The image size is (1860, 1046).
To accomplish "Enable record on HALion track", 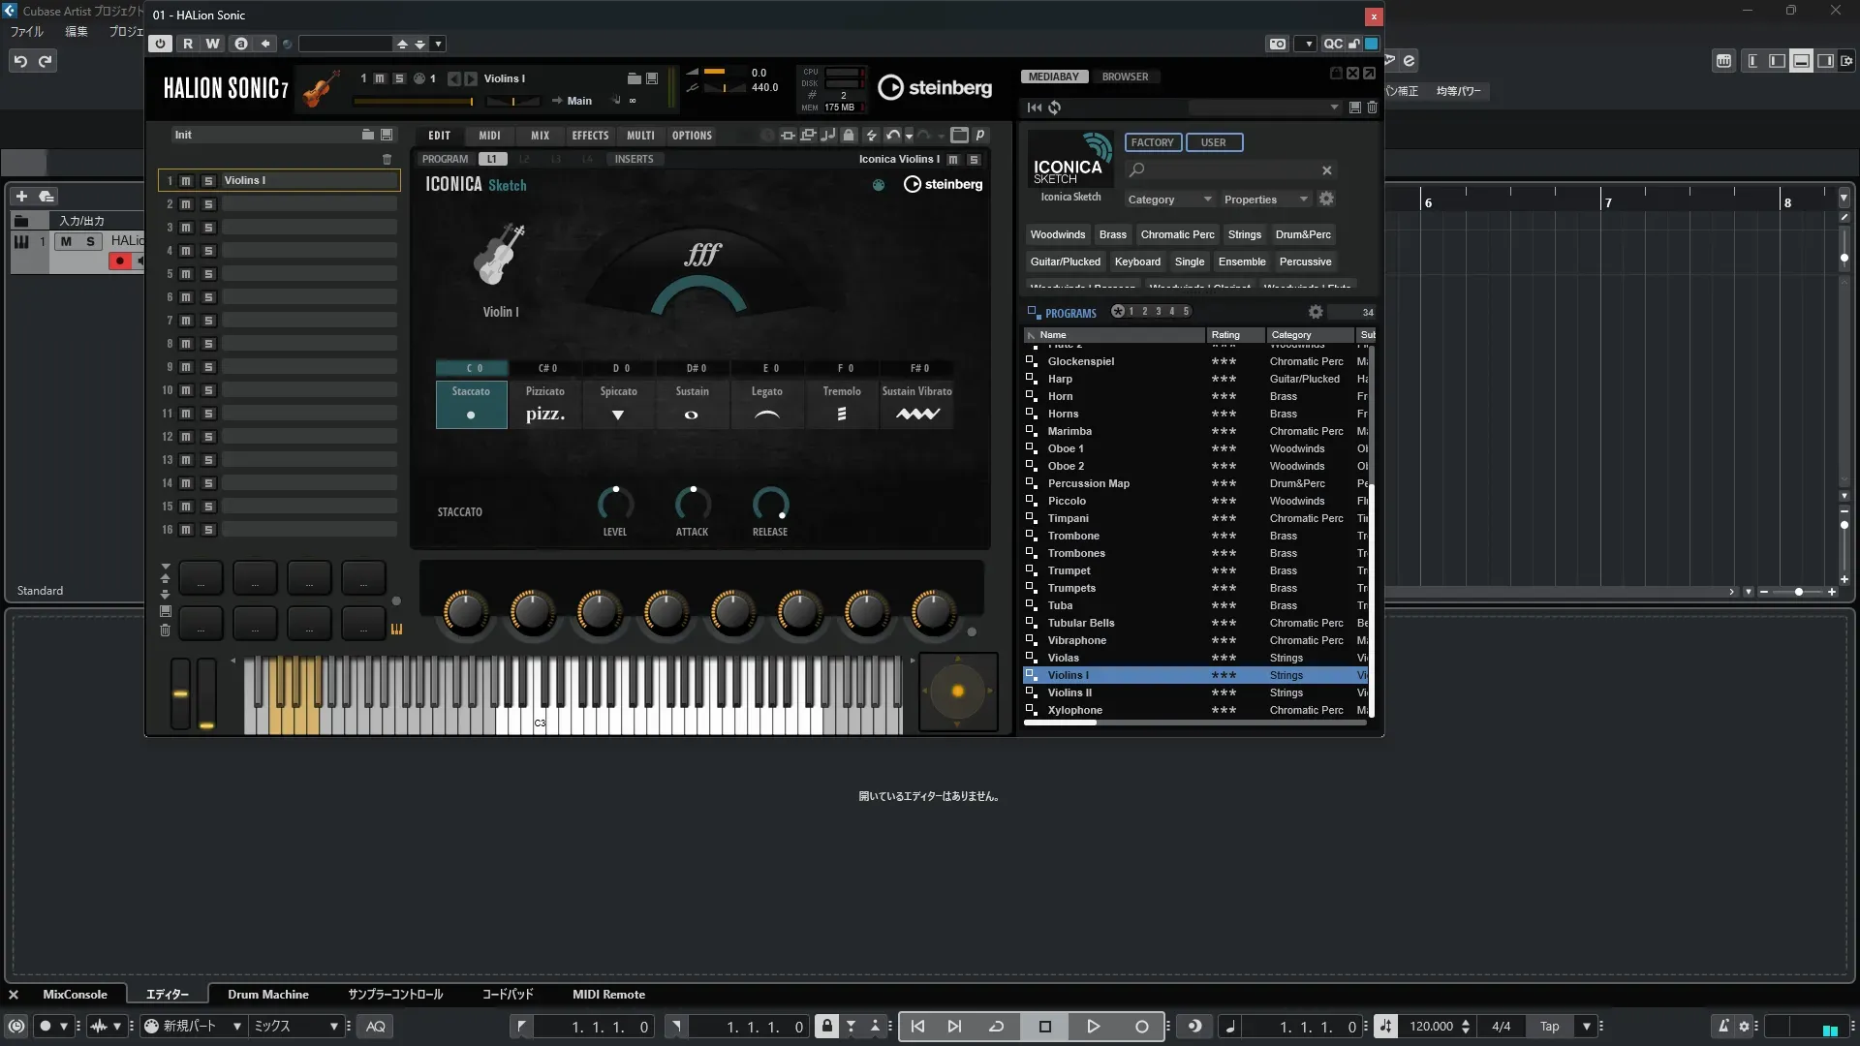I will tap(120, 261).
